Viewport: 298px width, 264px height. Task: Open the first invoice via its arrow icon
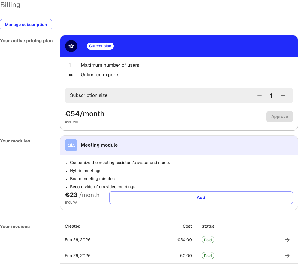[287, 240]
